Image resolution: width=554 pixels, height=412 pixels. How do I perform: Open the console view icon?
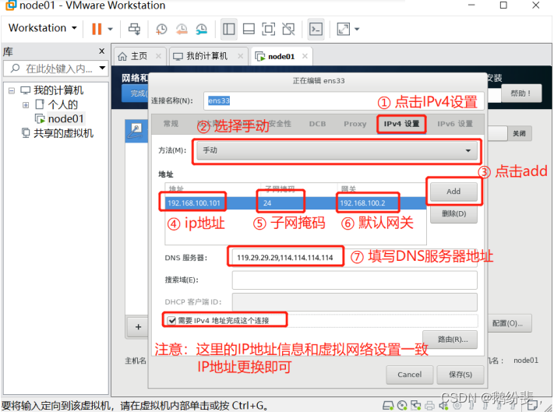(316, 29)
